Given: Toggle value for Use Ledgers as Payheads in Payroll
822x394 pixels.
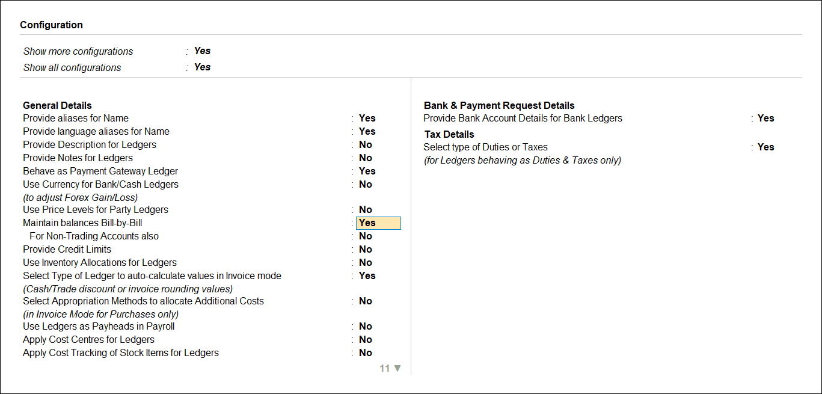Looking at the screenshot, I should pyautogui.click(x=366, y=327).
